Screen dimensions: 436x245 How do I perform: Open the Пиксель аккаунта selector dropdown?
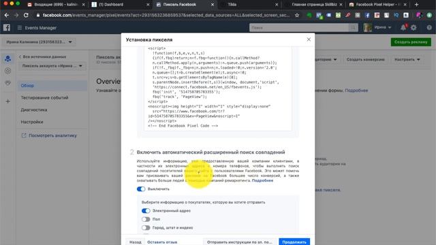tap(52, 66)
